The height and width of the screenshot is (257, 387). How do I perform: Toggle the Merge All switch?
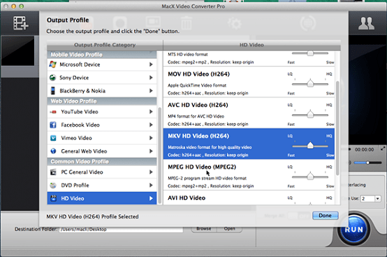(299, 216)
